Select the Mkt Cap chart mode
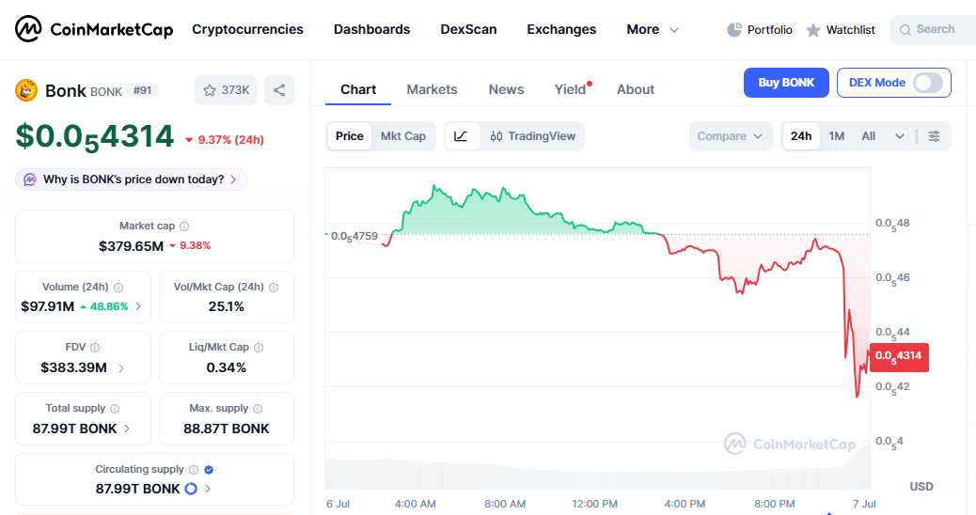Viewport: 976px width, 515px height. 403,136
